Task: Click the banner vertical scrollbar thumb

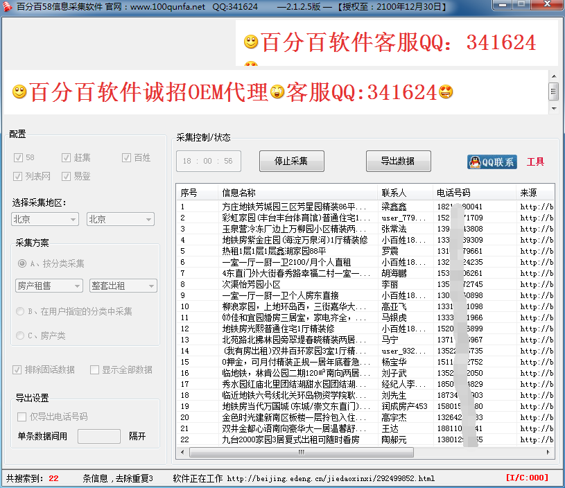Action: tap(554, 91)
